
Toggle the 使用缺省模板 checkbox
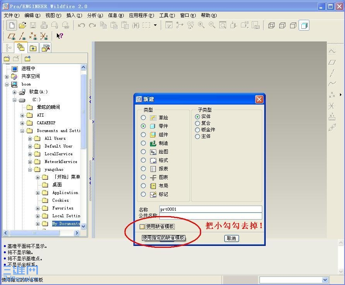coord(142,227)
